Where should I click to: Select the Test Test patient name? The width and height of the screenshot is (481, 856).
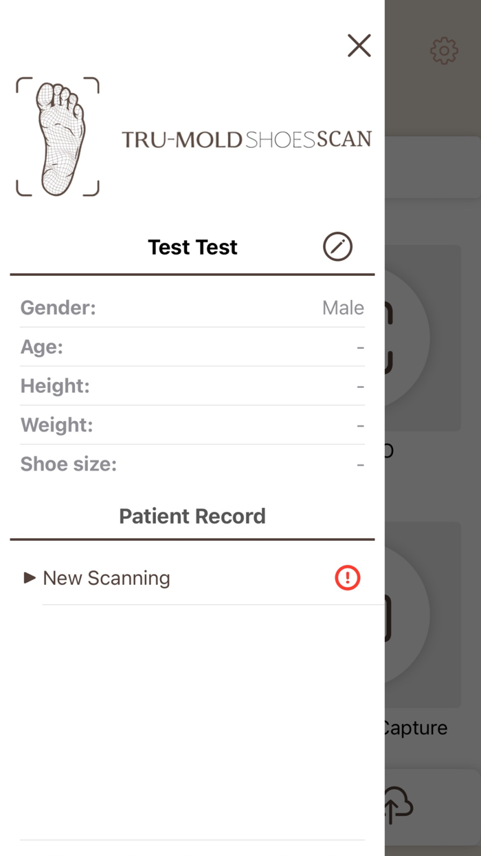pos(192,246)
